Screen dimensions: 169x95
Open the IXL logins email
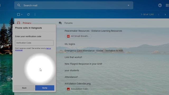pos(70,44)
